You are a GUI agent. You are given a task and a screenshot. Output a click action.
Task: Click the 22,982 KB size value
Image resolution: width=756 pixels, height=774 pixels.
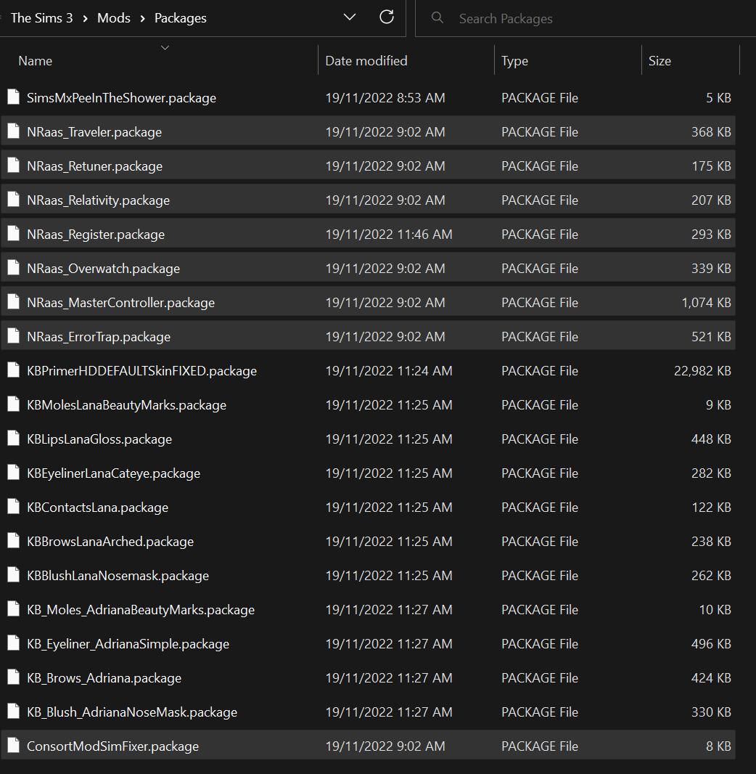coord(702,370)
